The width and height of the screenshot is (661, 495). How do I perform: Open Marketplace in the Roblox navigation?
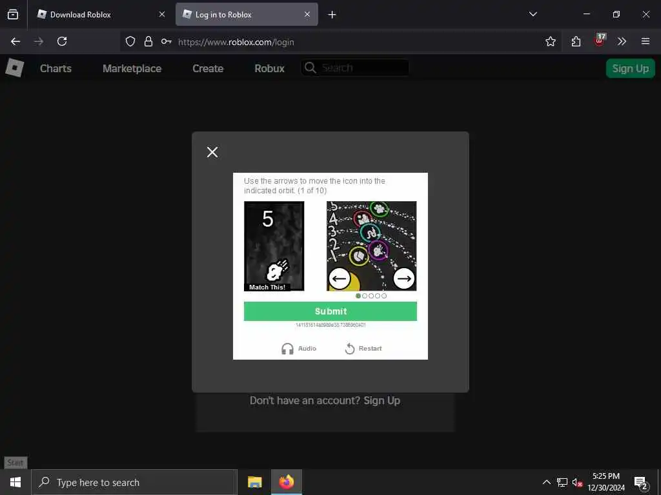coord(132,68)
